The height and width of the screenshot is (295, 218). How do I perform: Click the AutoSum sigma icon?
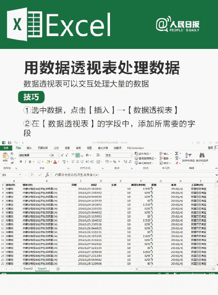(x=177, y=154)
